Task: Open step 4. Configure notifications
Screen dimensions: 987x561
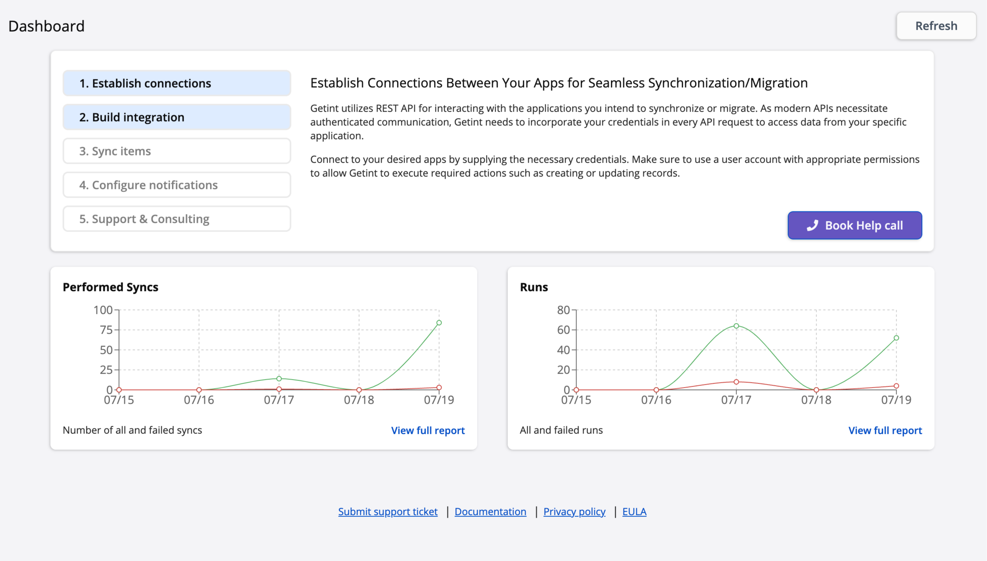Action: pos(176,185)
